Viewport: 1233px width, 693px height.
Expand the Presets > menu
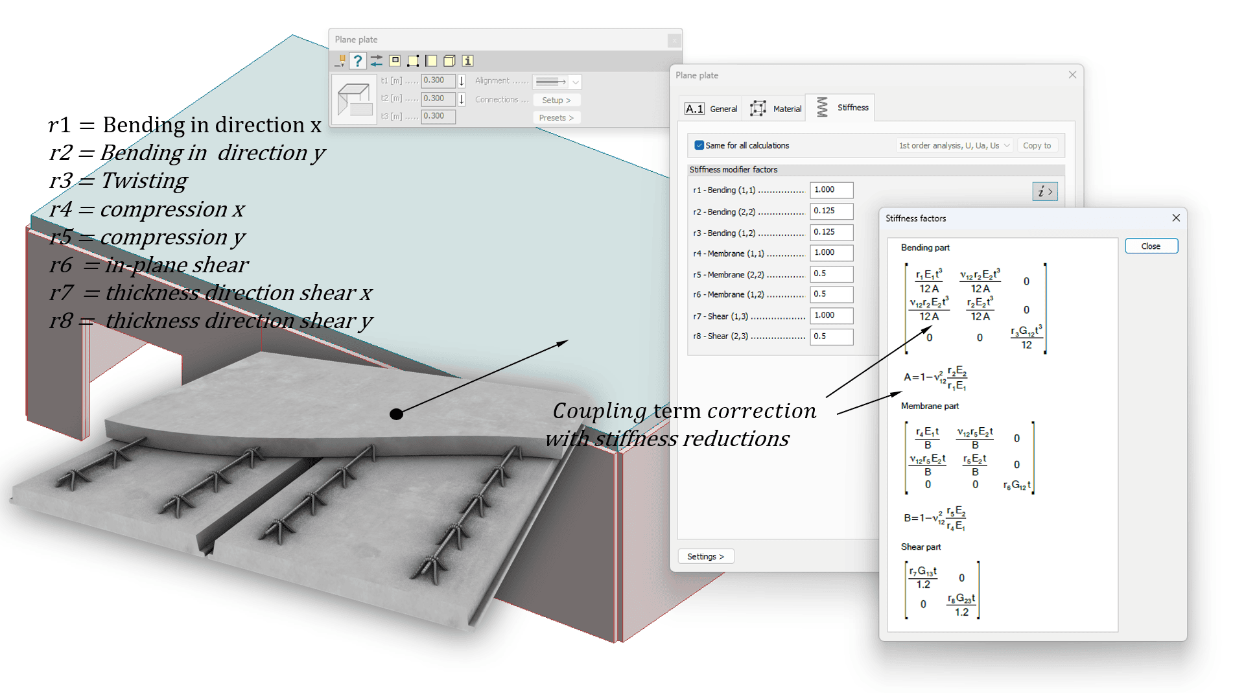click(556, 118)
